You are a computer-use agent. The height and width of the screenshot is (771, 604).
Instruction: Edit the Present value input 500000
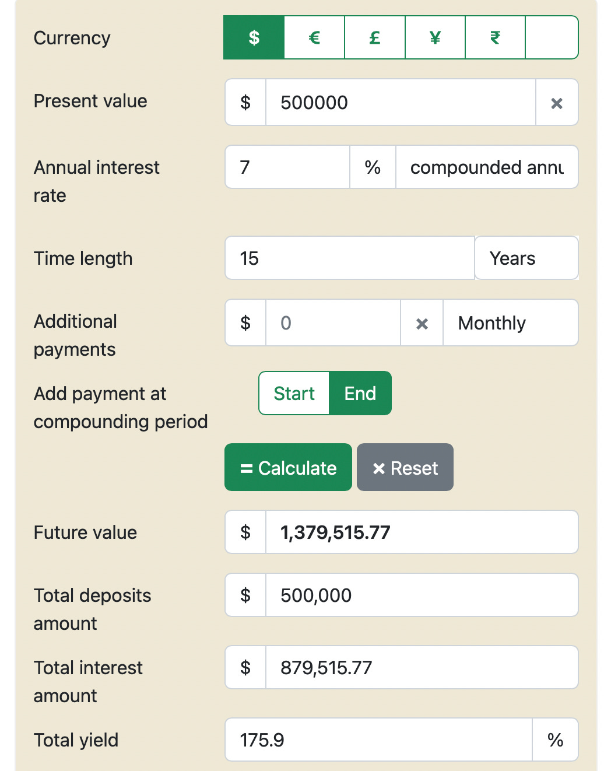401,103
